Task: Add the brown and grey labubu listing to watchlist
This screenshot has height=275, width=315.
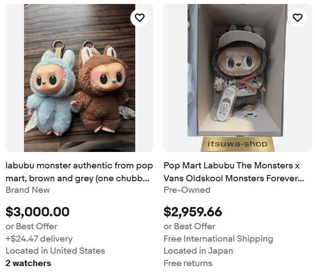Action: coord(140,18)
